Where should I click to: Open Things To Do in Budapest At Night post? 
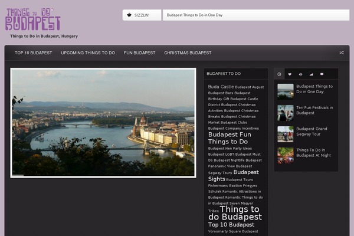[x=313, y=153]
